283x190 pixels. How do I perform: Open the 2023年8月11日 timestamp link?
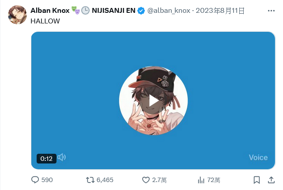(220, 11)
